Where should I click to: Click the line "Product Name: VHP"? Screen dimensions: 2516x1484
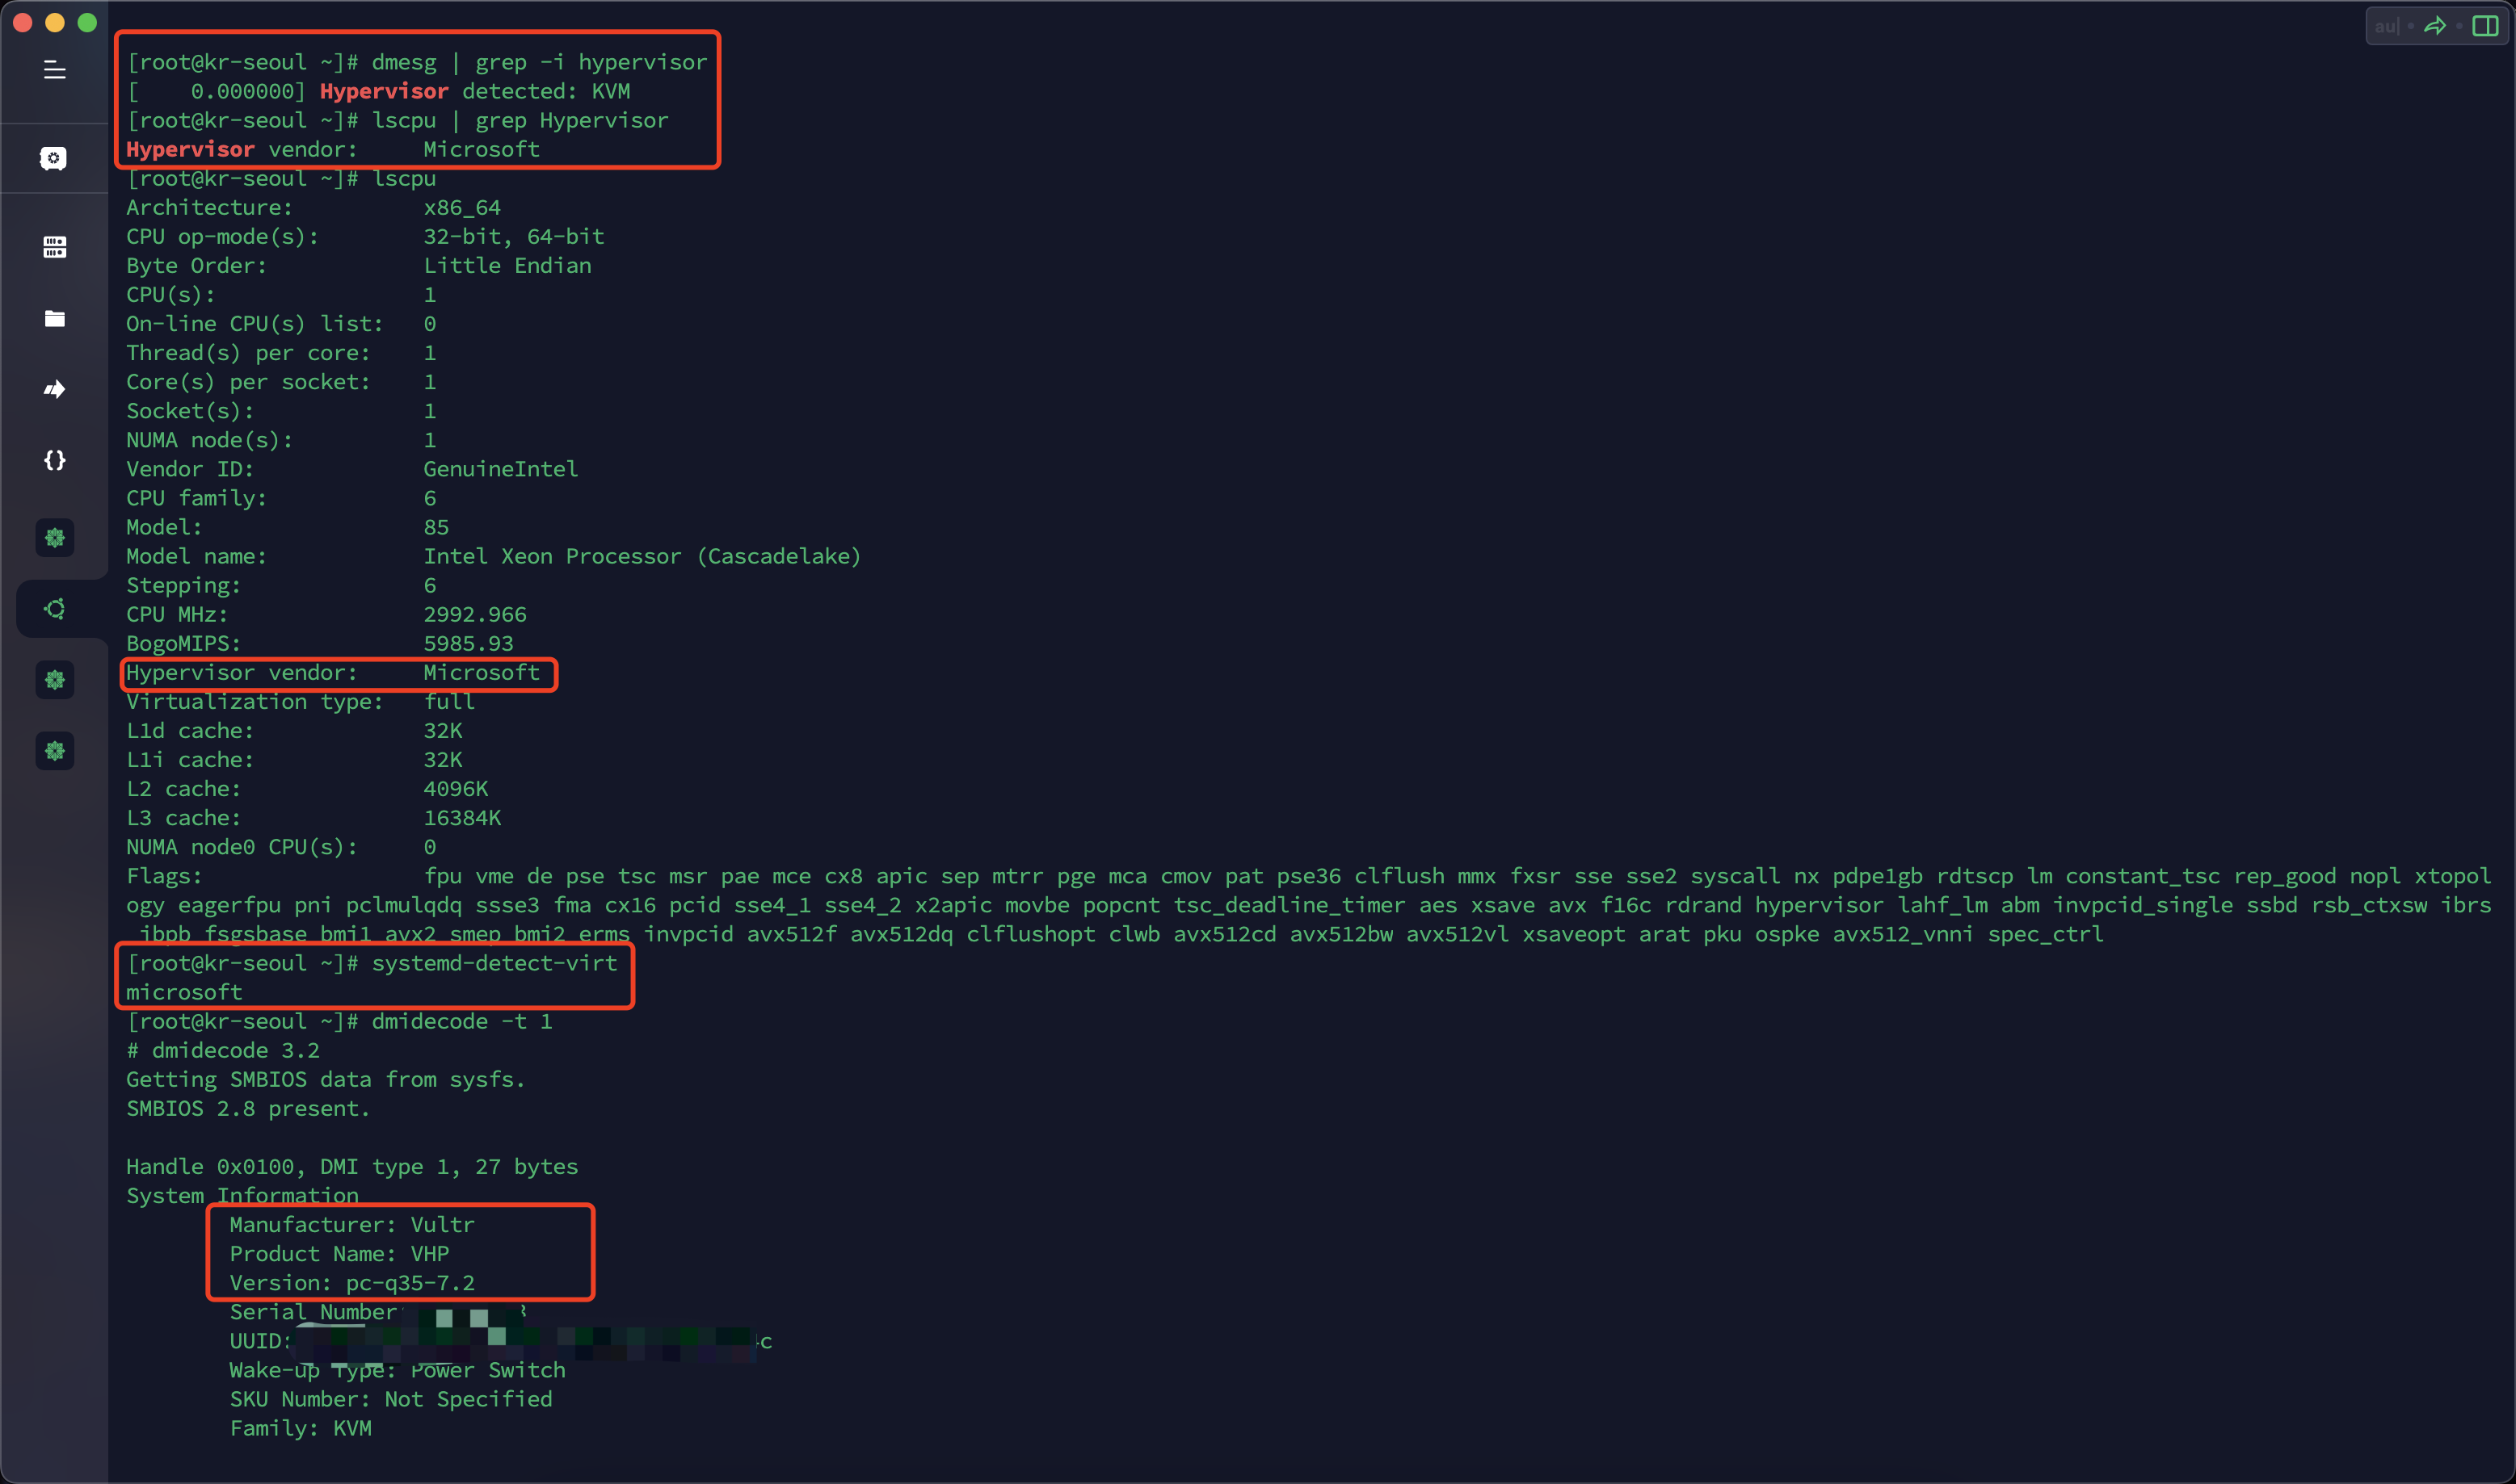pos(339,1254)
